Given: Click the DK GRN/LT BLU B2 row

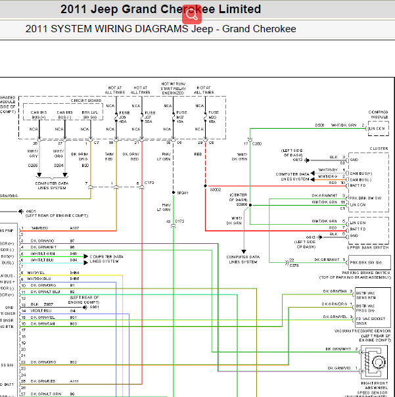Looking at the screenshot, I should point(53,292).
